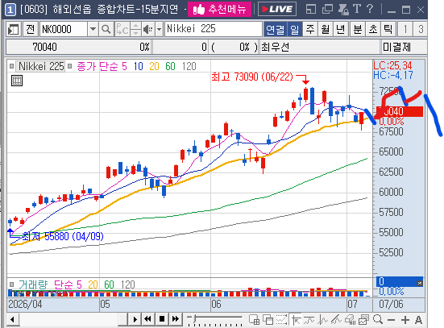Click the symbol up/down stepper
The height and width of the screenshot is (328, 444).
[x=135, y=29]
